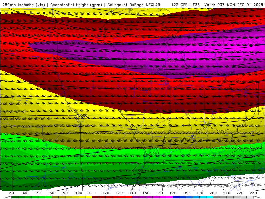Click the 9900 height contour label
The height and width of the screenshot is (199, 265).
point(183,18)
